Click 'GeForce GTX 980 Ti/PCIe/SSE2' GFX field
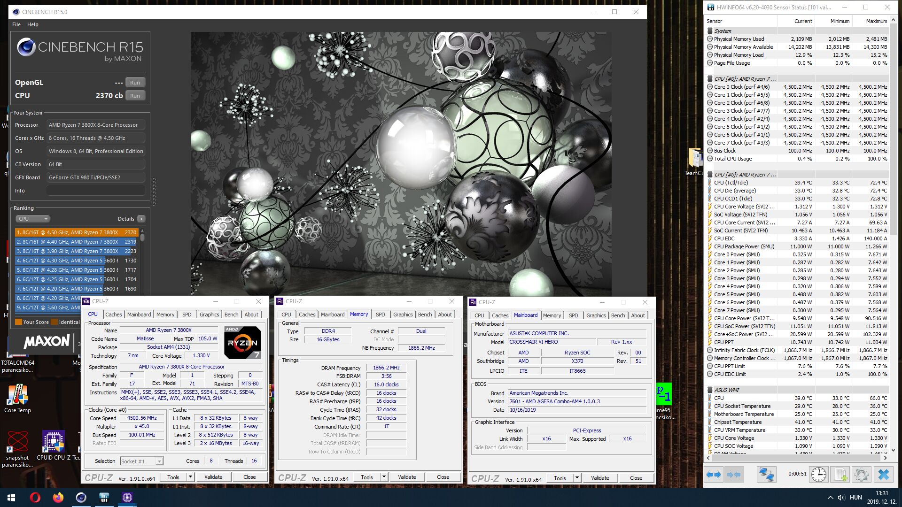Viewport: 902px width, 507px height. pyautogui.click(x=96, y=177)
